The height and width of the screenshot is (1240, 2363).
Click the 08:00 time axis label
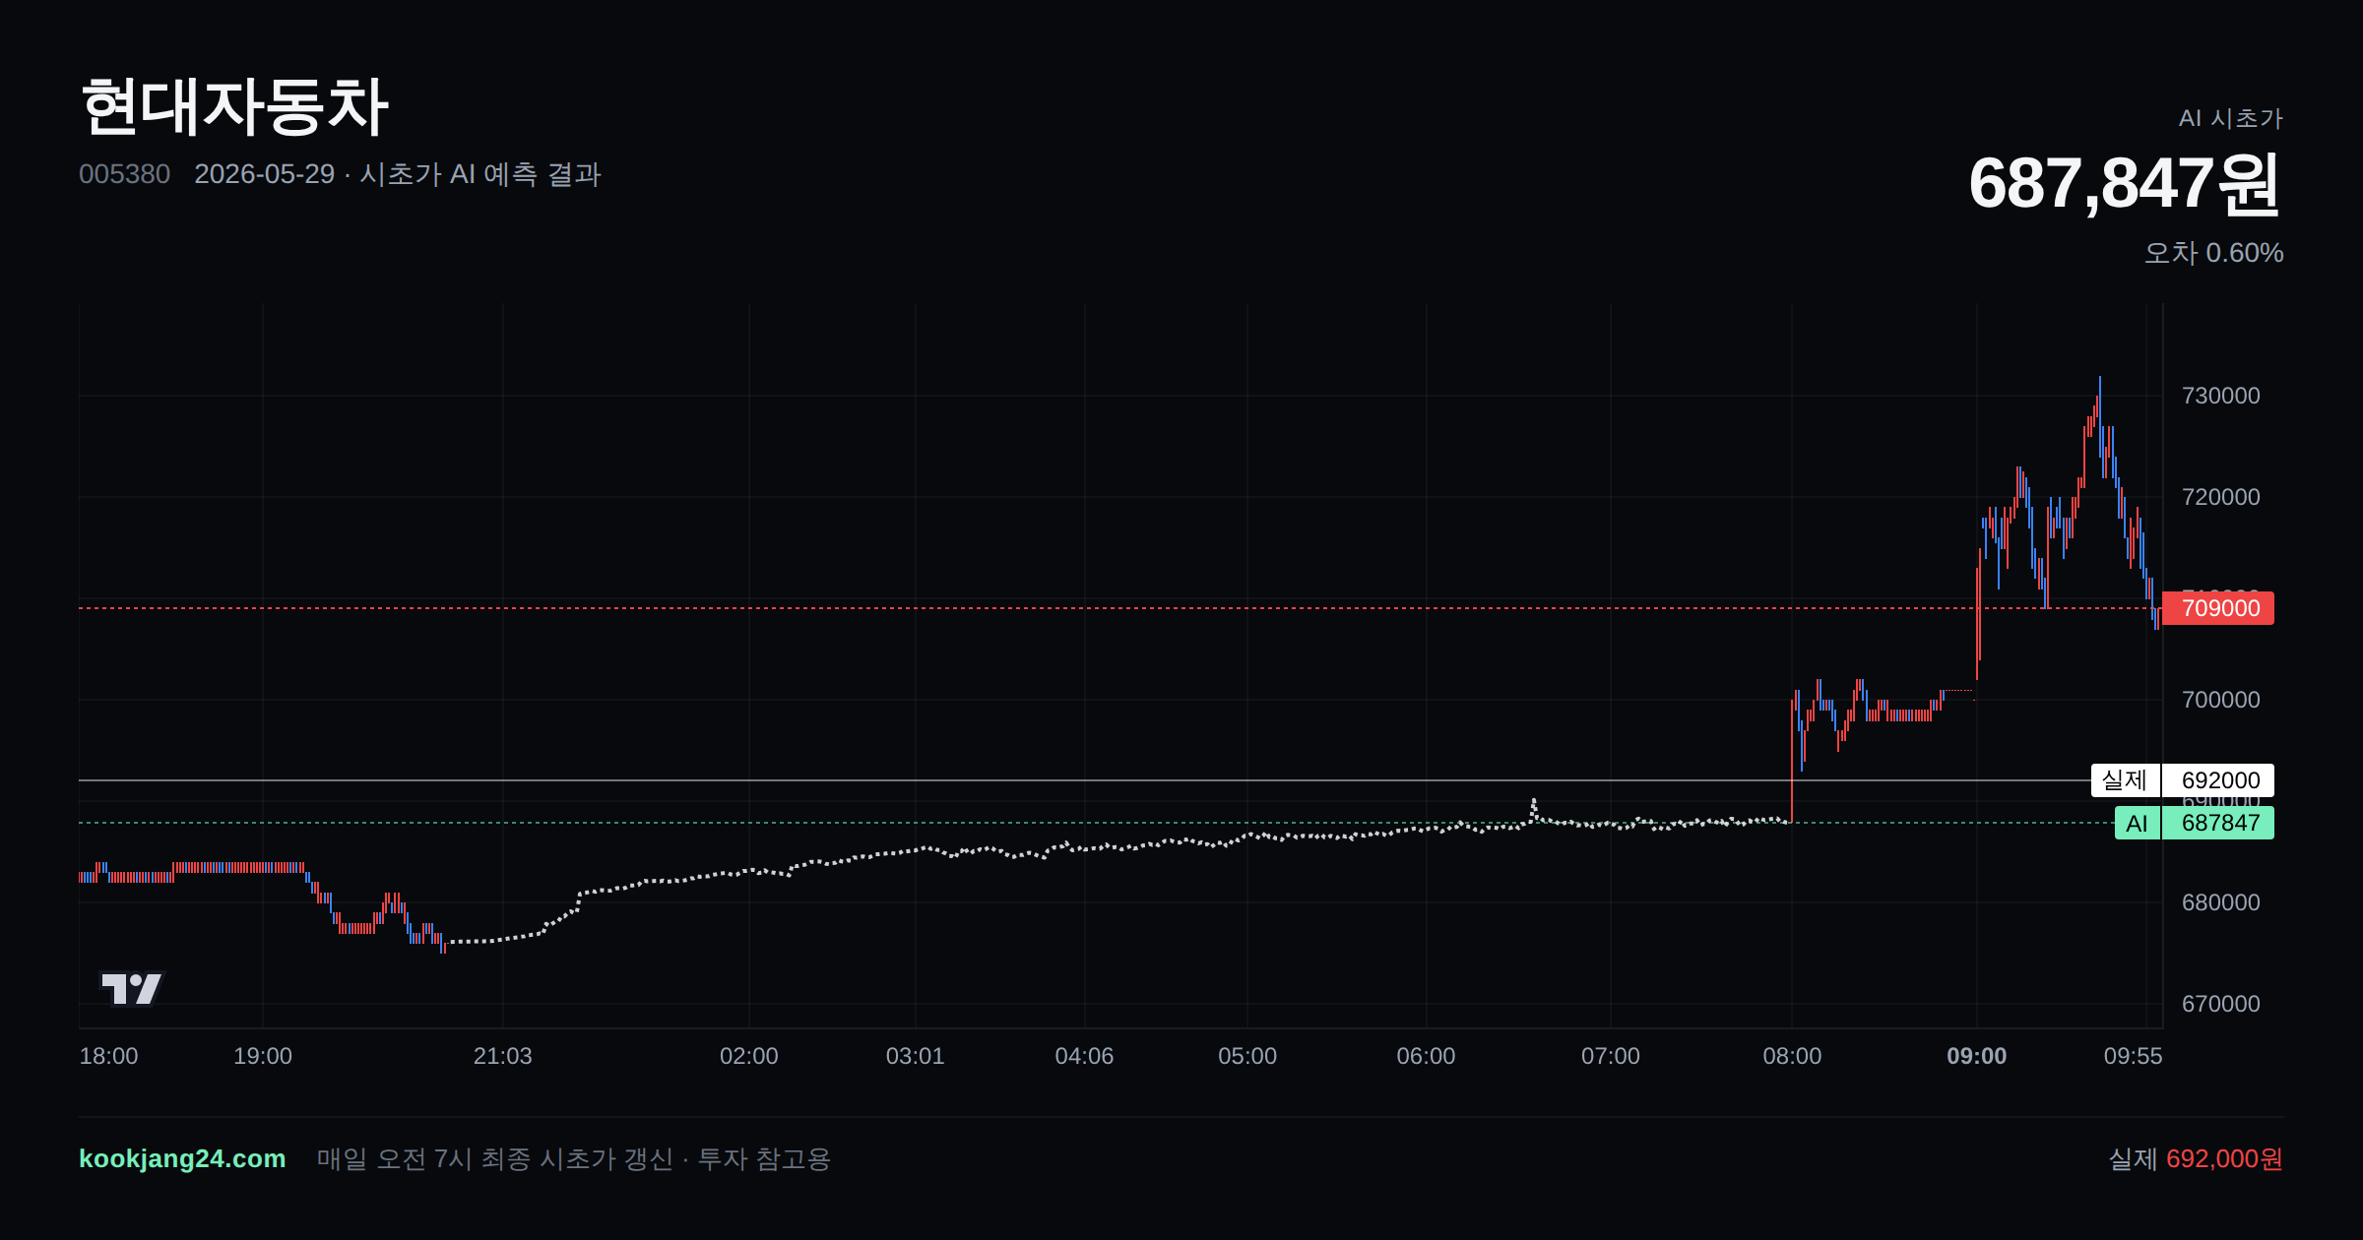(x=1792, y=1056)
